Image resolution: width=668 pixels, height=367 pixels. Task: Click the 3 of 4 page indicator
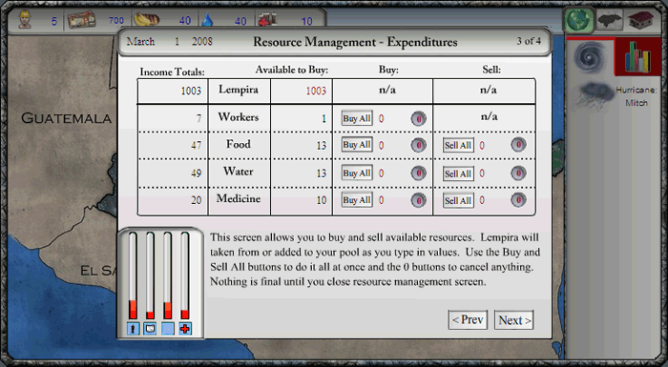[x=529, y=41]
